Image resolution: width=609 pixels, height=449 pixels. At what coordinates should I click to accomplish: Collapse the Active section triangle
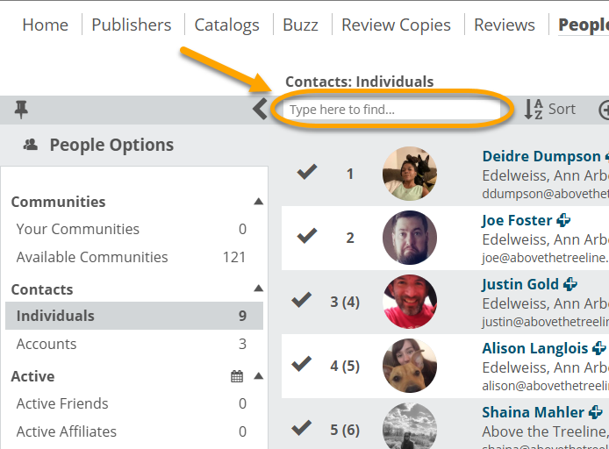(x=258, y=376)
